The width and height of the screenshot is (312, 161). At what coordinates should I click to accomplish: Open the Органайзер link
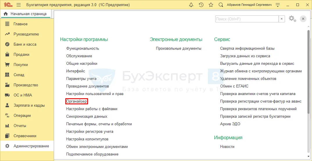(77, 101)
